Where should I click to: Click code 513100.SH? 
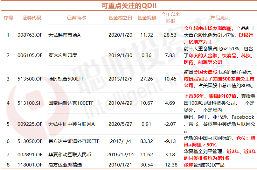point(30,103)
